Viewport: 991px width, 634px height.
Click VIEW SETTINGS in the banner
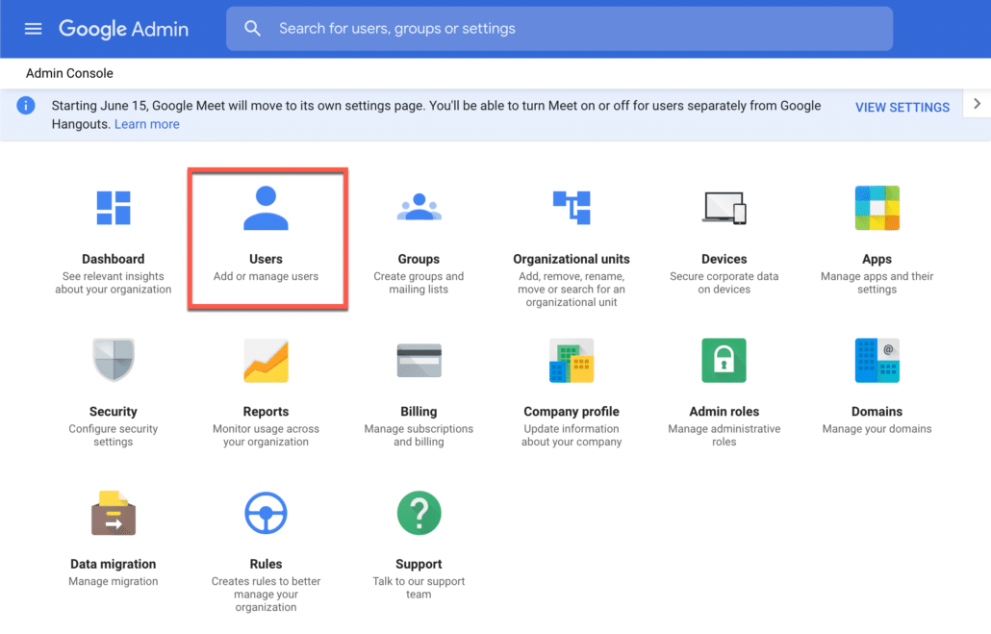[x=902, y=108]
